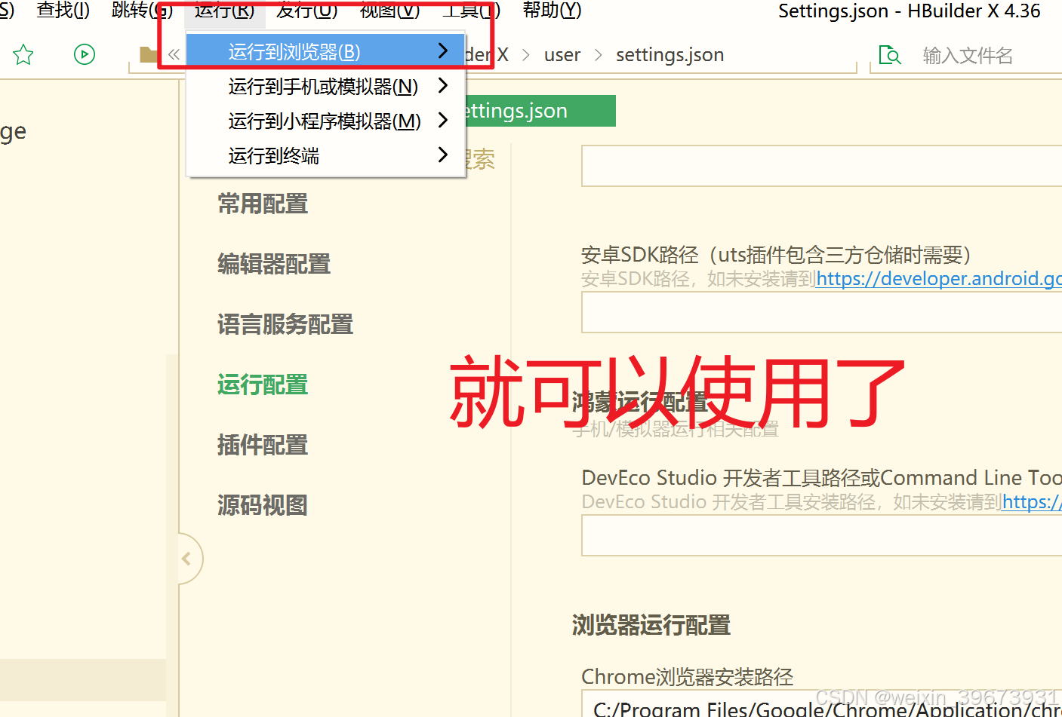Open 源码视图 from the settings sidebar
Screen dimensions: 1062x717
point(262,505)
